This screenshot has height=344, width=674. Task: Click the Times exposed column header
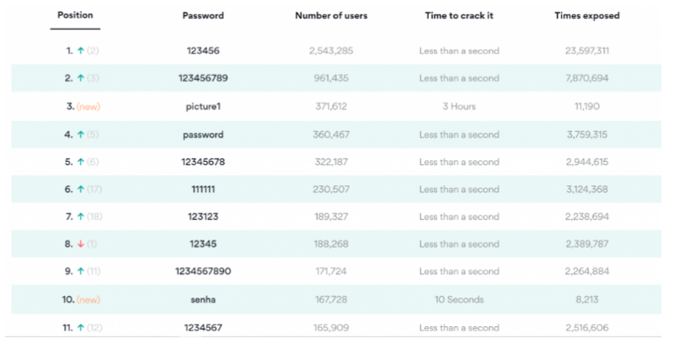586,16
